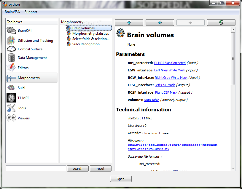Focus the process search text field

click(x=36, y=168)
